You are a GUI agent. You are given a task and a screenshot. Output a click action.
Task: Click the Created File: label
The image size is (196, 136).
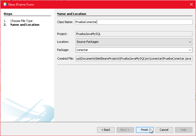tap(65, 59)
